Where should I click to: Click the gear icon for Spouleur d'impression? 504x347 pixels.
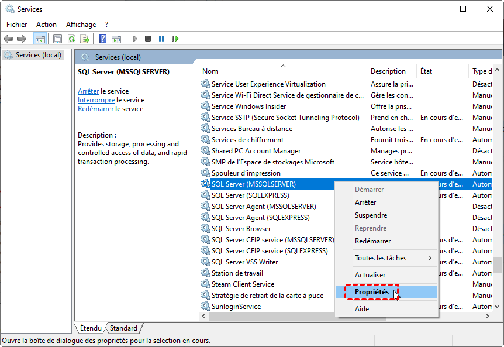point(205,173)
